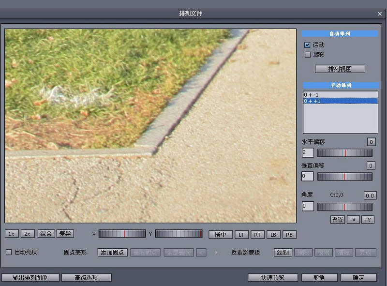Click the LT corner button
The height and width of the screenshot is (286, 387).
pyautogui.click(x=241, y=235)
